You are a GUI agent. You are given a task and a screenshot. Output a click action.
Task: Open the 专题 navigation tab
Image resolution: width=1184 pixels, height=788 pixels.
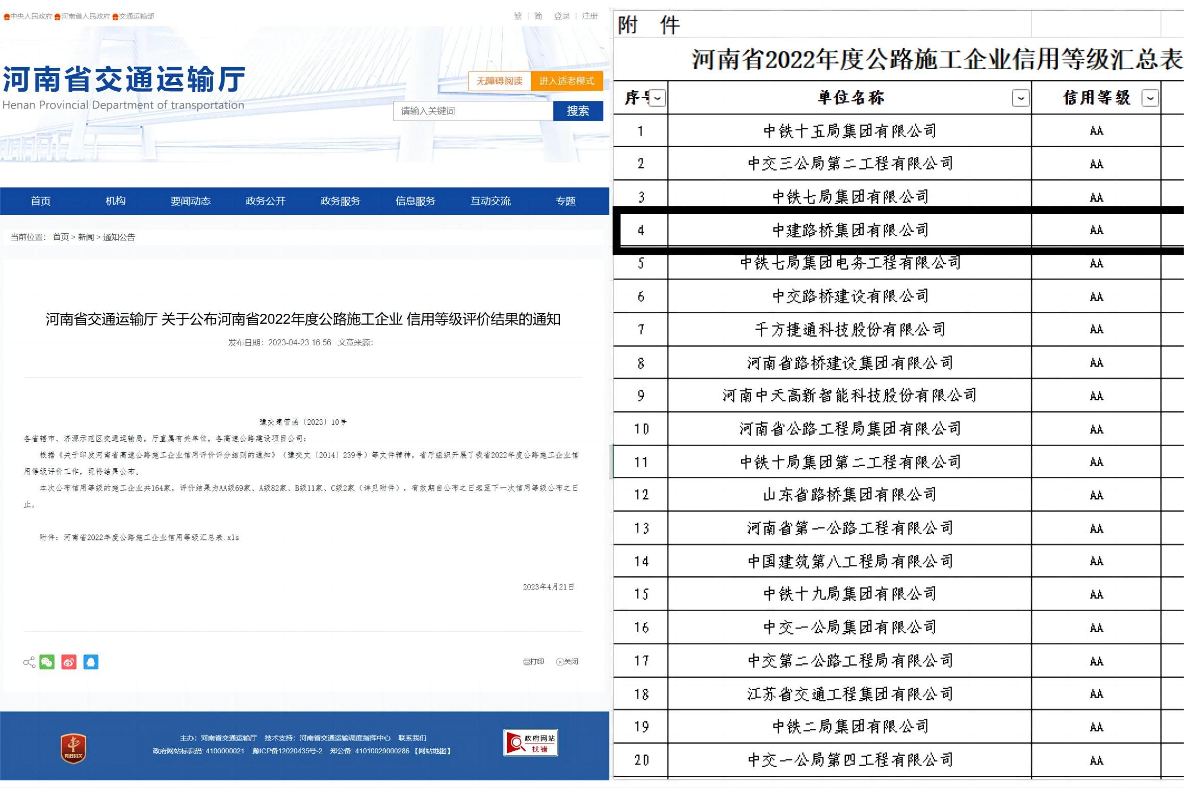pyautogui.click(x=565, y=201)
